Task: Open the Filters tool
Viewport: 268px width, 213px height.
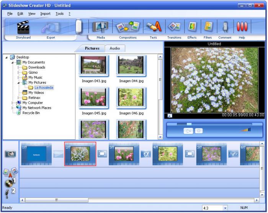Action: tap(208, 27)
